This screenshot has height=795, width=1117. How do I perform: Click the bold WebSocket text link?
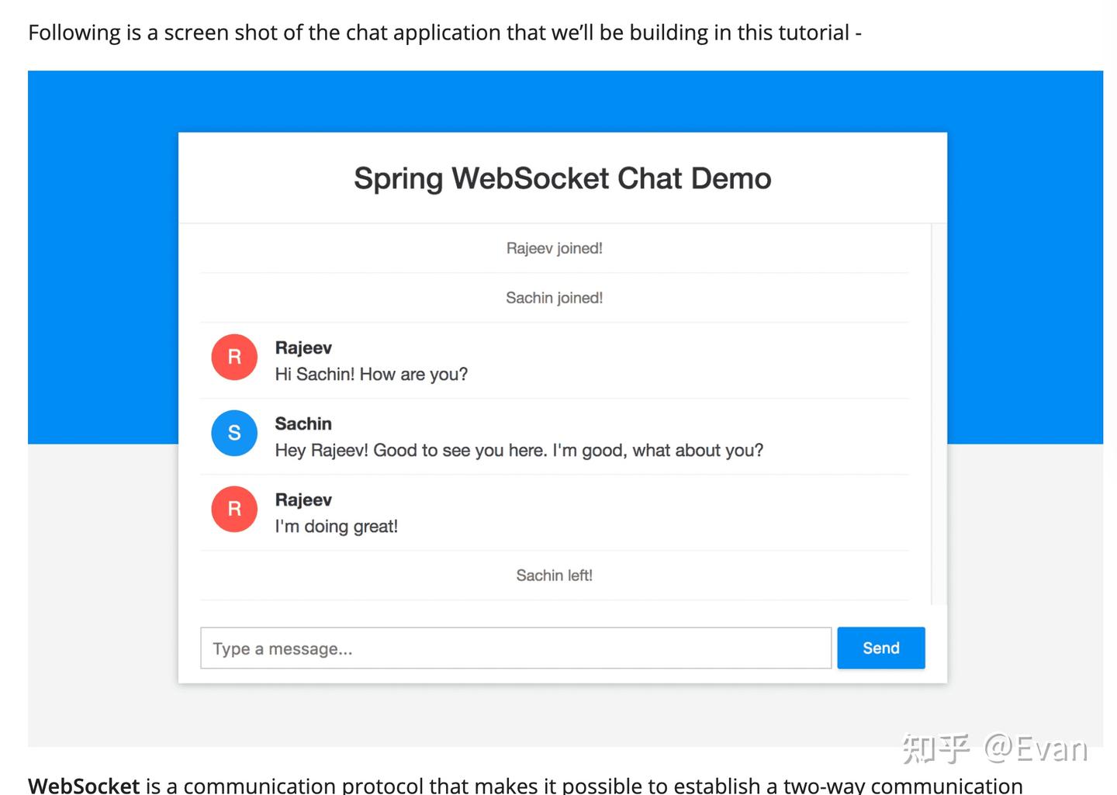pyautogui.click(x=82, y=785)
